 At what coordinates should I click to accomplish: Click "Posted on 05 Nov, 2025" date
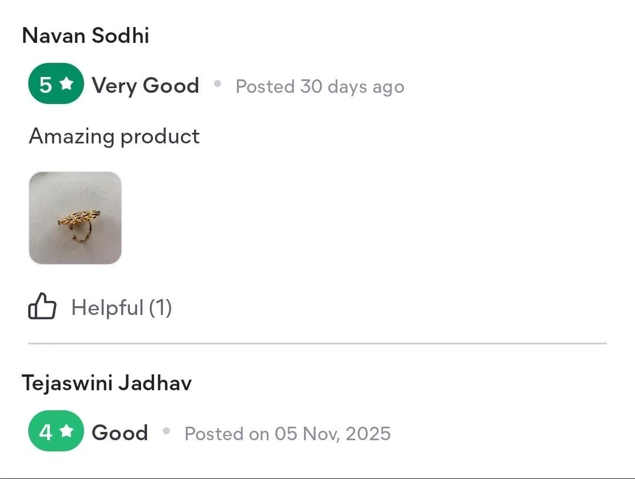coord(288,434)
